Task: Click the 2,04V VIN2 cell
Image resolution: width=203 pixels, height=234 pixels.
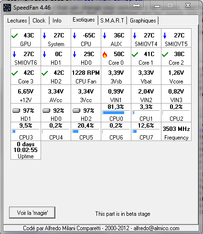Action: pos(146,94)
